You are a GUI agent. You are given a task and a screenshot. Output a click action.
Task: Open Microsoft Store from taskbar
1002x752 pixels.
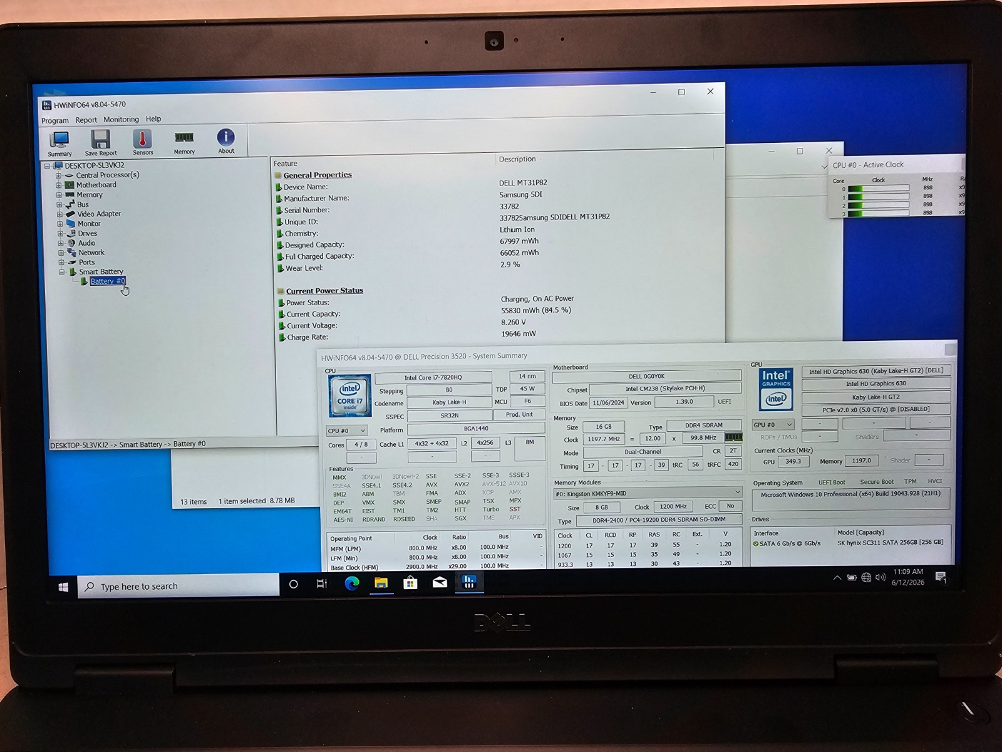click(410, 583)
